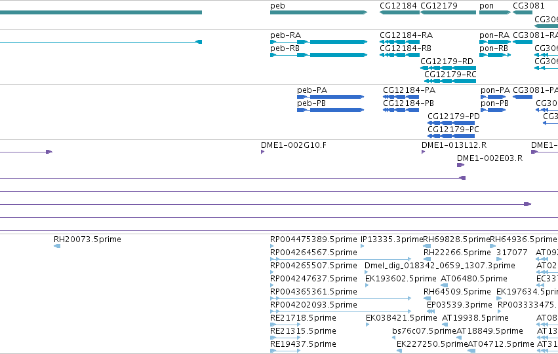
Task: Click protein pon-PB
Action: click(493, 110)
